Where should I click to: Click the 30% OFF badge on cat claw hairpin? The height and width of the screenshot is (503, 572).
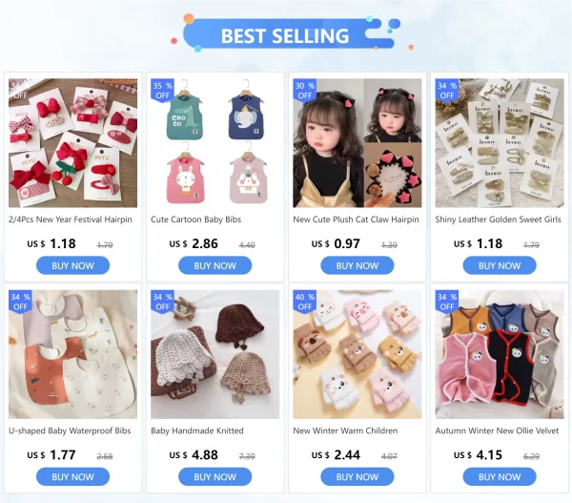(305, 91)
